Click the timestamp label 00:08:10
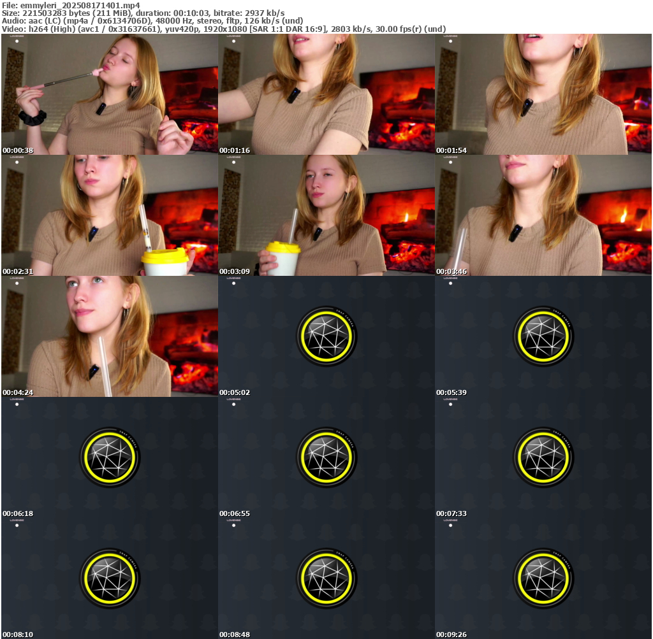Viewport: 653px width, 639px height. (x=18, y=635)
